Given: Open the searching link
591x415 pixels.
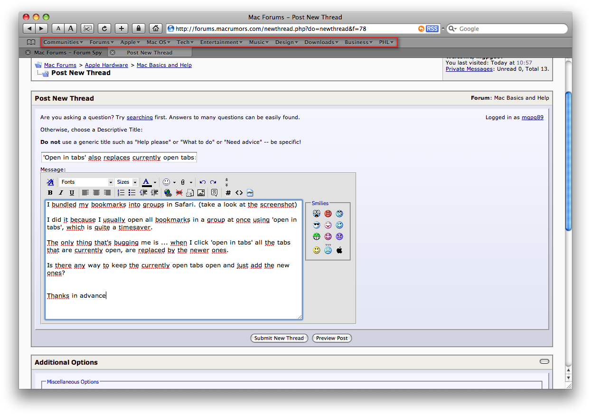Looking at the screenshot, I should coord(140,117).
